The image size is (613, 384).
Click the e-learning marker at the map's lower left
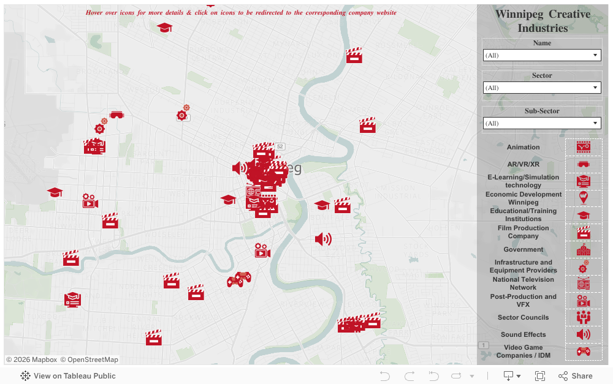73,299
